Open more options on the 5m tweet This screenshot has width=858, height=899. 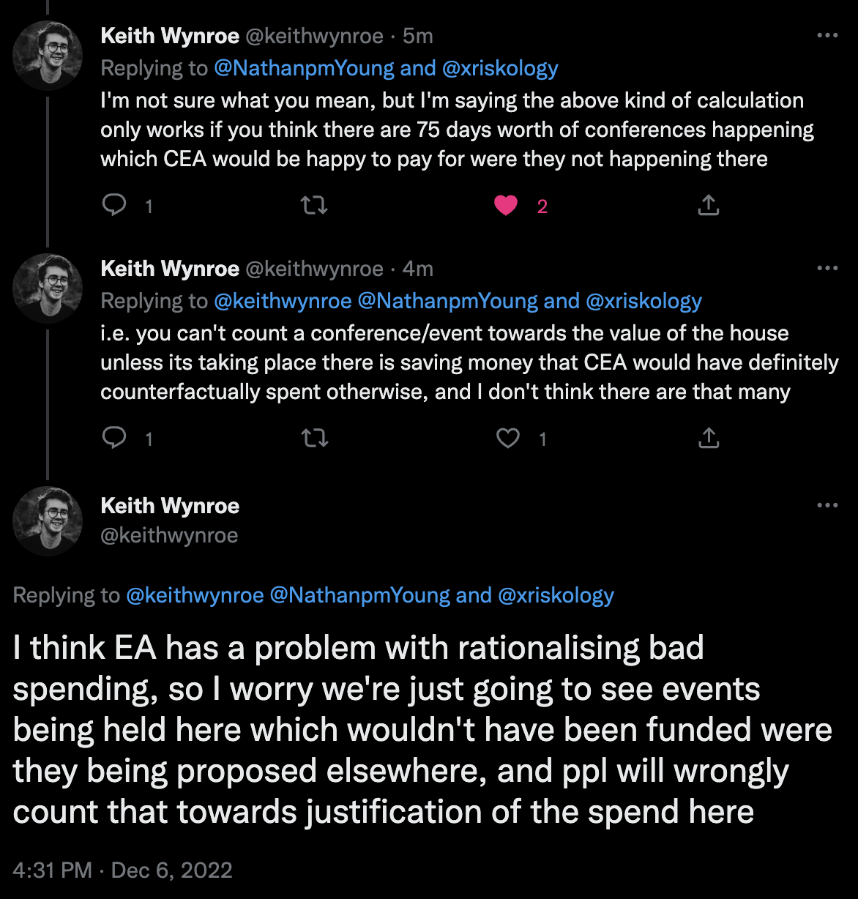point(827,36)
